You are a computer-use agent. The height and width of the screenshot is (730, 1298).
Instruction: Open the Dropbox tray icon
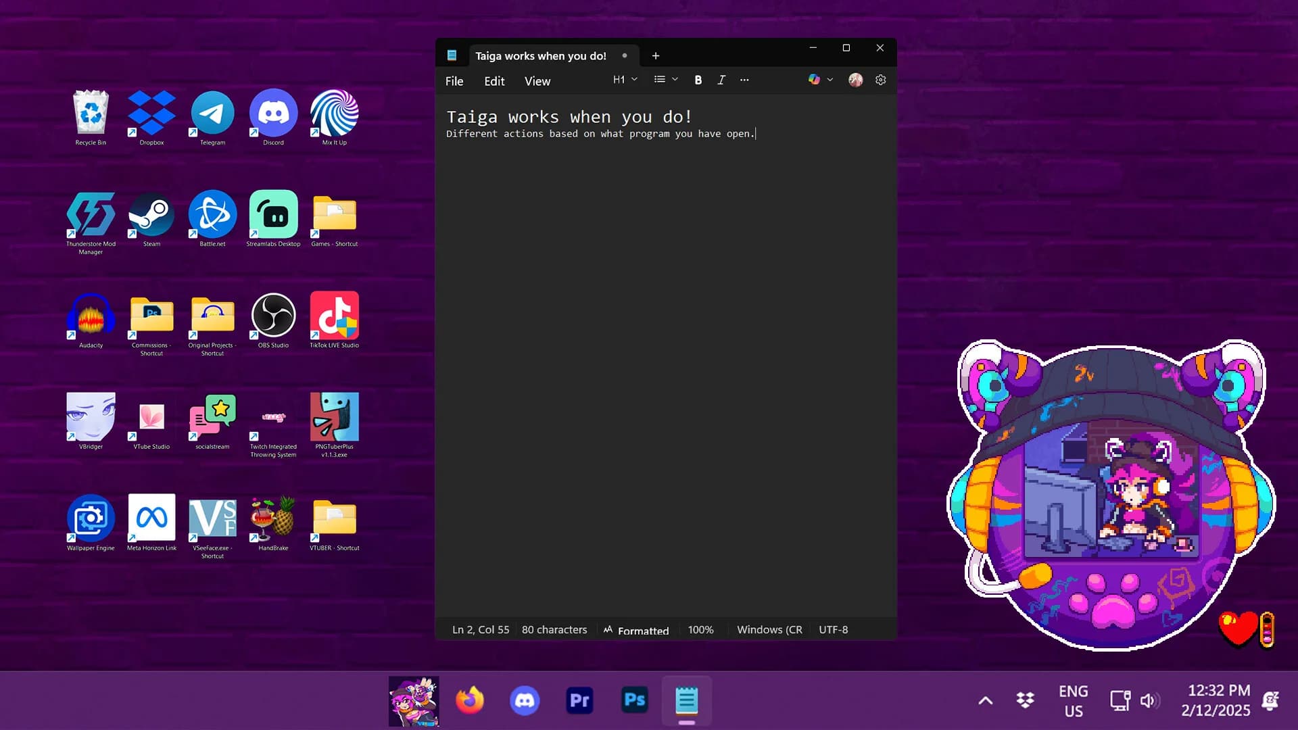[1025, 700]
